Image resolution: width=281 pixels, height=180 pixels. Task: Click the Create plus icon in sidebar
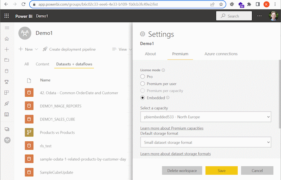(7, 49)
